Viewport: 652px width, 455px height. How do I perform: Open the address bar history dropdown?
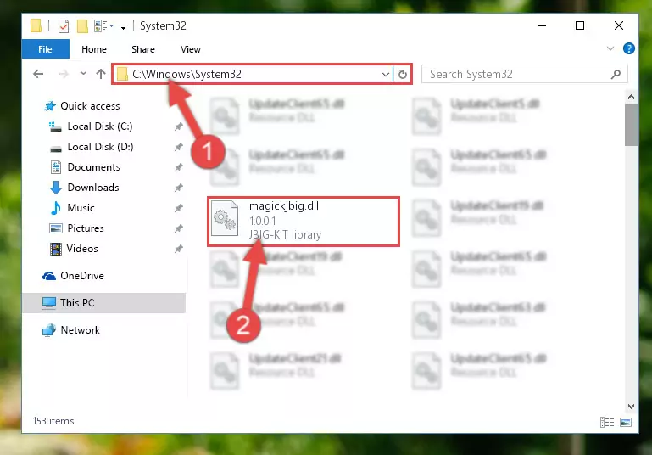click(x=386, y=75)
